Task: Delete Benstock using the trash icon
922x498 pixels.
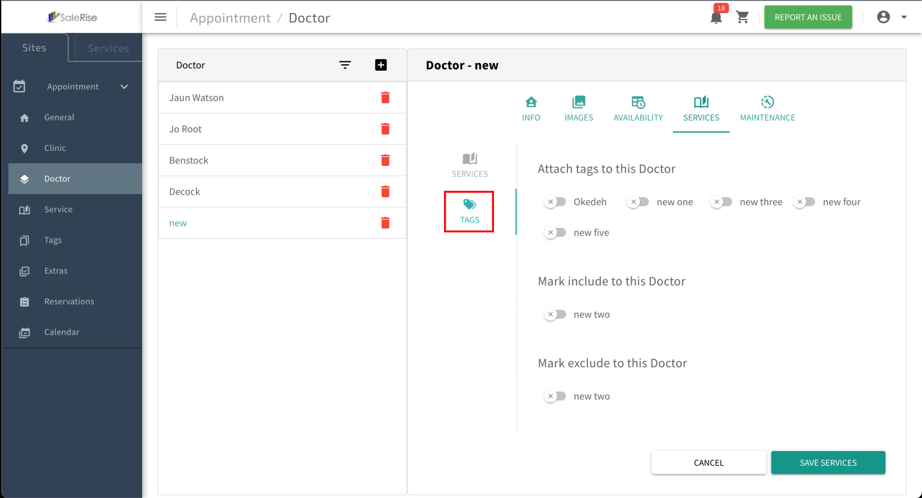Action: coord(385,160)
